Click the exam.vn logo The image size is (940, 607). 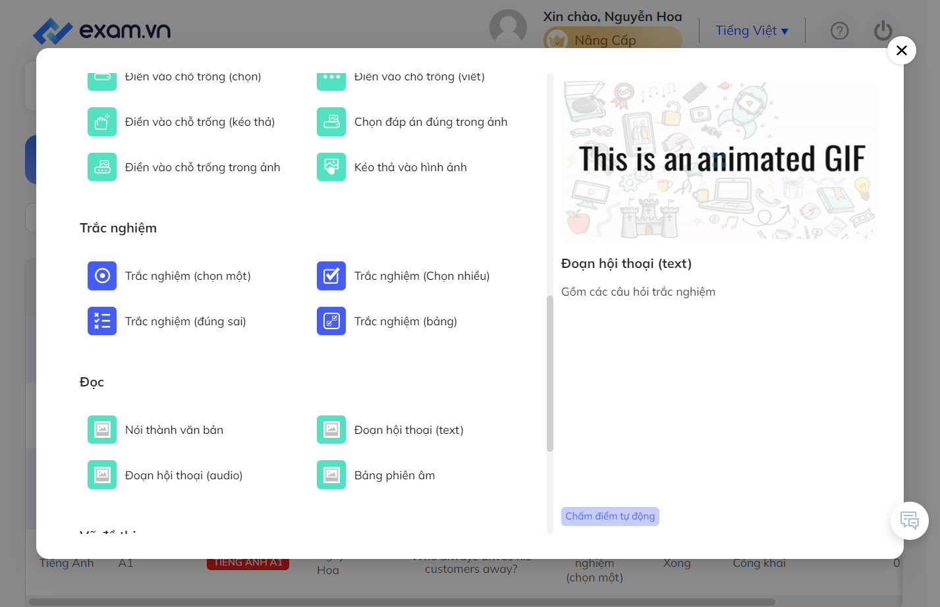point(102,30)
